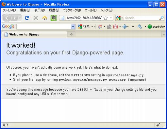Show more toolbar buttons with the chevron
167x129 pixels.
coord(133,27)
